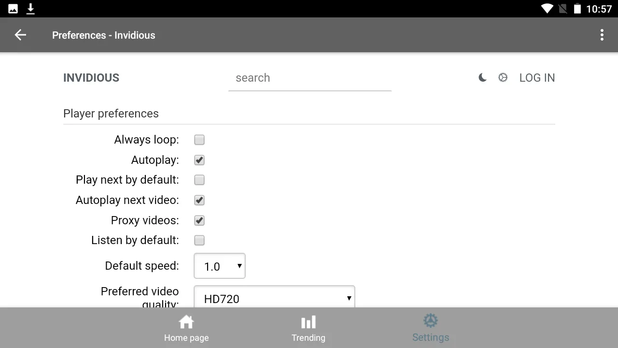The image size is (618, 348).
Task: Toggle dark mode moon icon
Action: (x=482, y=77)
